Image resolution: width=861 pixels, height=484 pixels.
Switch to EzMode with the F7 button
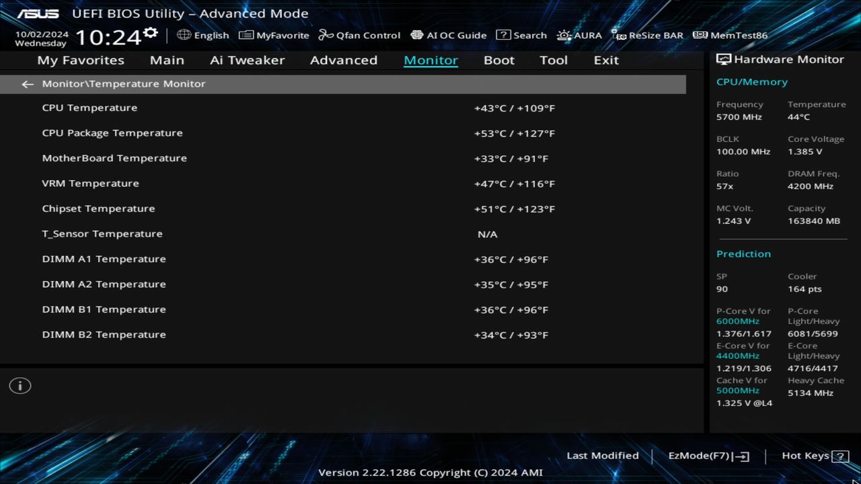pos(707,455)
